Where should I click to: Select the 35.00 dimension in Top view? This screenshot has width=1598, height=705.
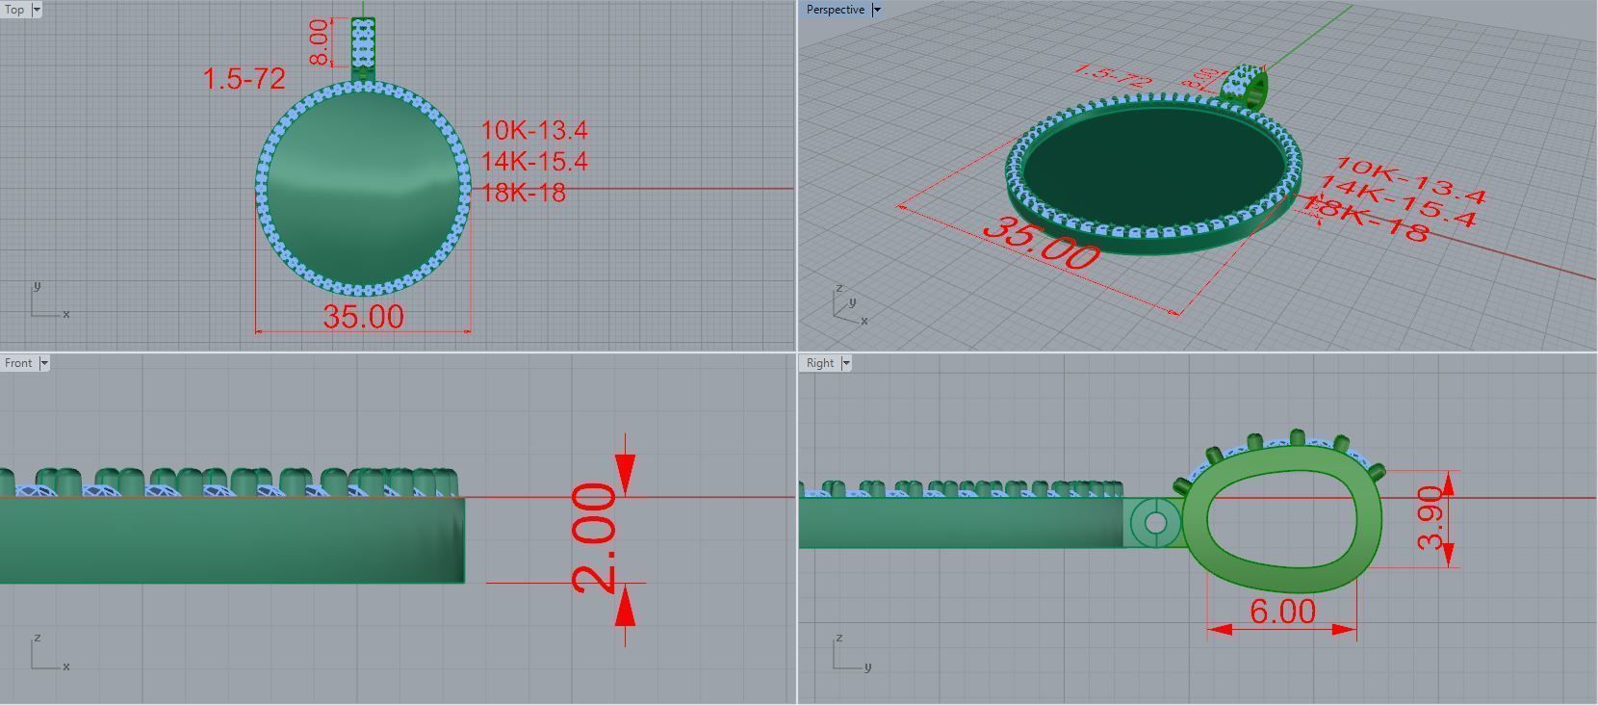click(363, 316)
